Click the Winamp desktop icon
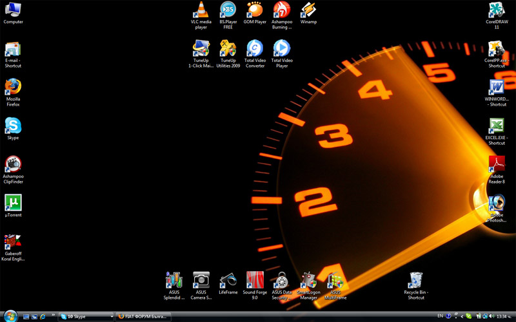516x322 pixels. click(308, 10)
